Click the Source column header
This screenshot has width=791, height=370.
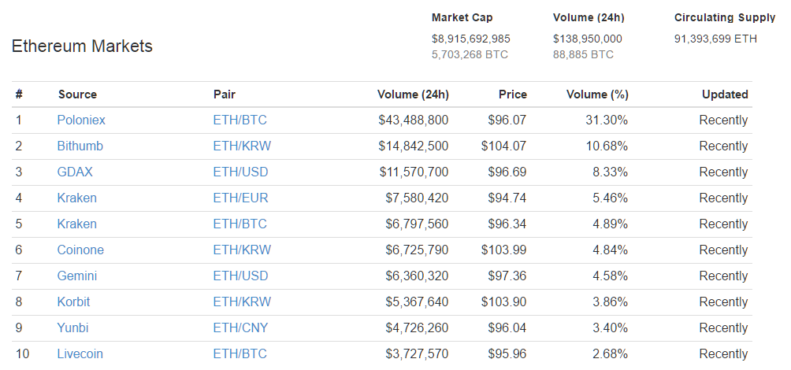77,94
